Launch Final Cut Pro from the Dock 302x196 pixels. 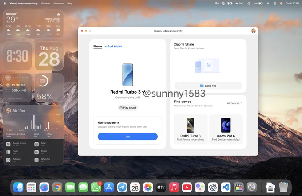click(239, 187)
